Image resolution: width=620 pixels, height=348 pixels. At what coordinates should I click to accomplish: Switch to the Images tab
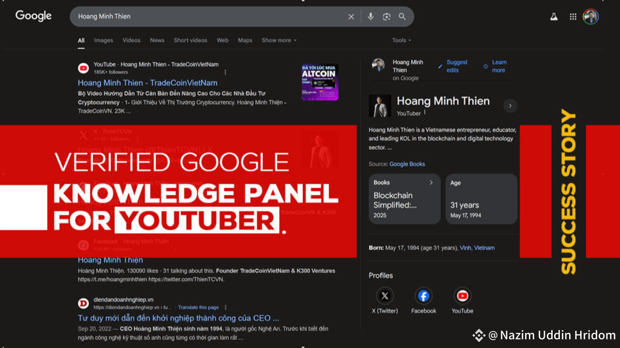(x=103, y=40)
